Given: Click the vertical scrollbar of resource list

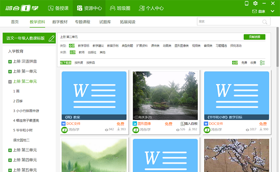Looking at the screenshot, I should pyautogui.click(x=277, y=47).
